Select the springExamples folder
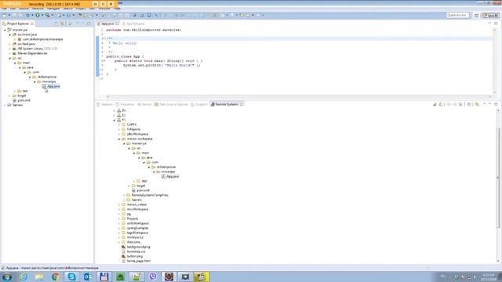 point(138,228)
